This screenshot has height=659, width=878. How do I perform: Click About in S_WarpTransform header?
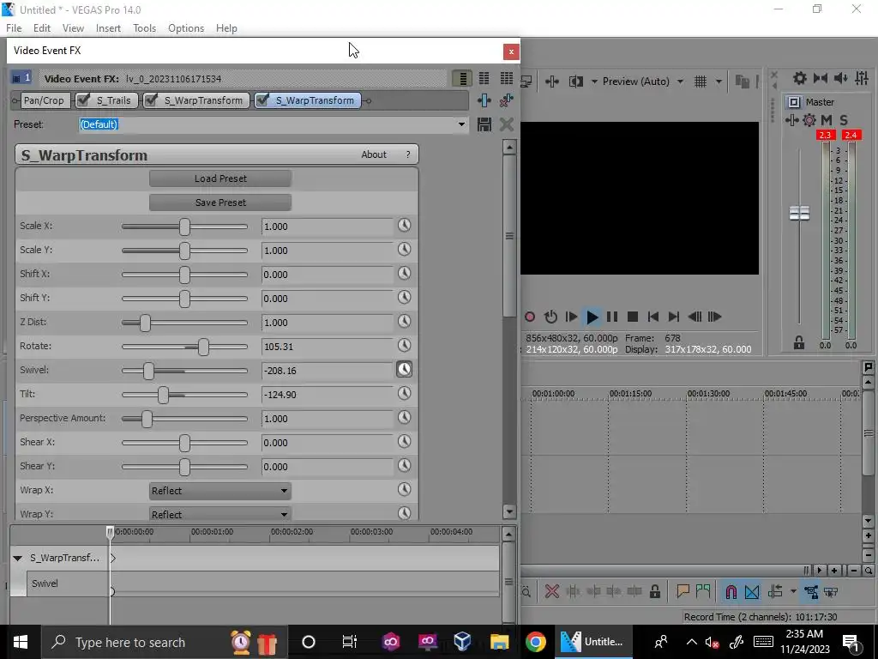374,154
